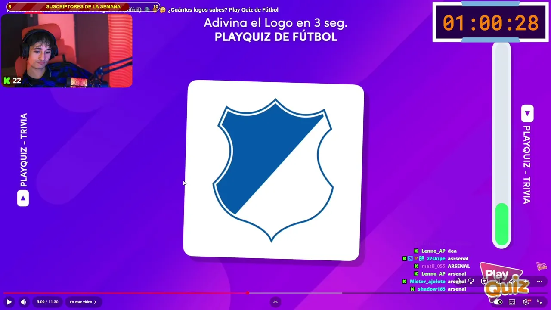551x310 pixels.
Task: Click the 'dea' chat message from Lenno_AP
Action: pos(452,251)
